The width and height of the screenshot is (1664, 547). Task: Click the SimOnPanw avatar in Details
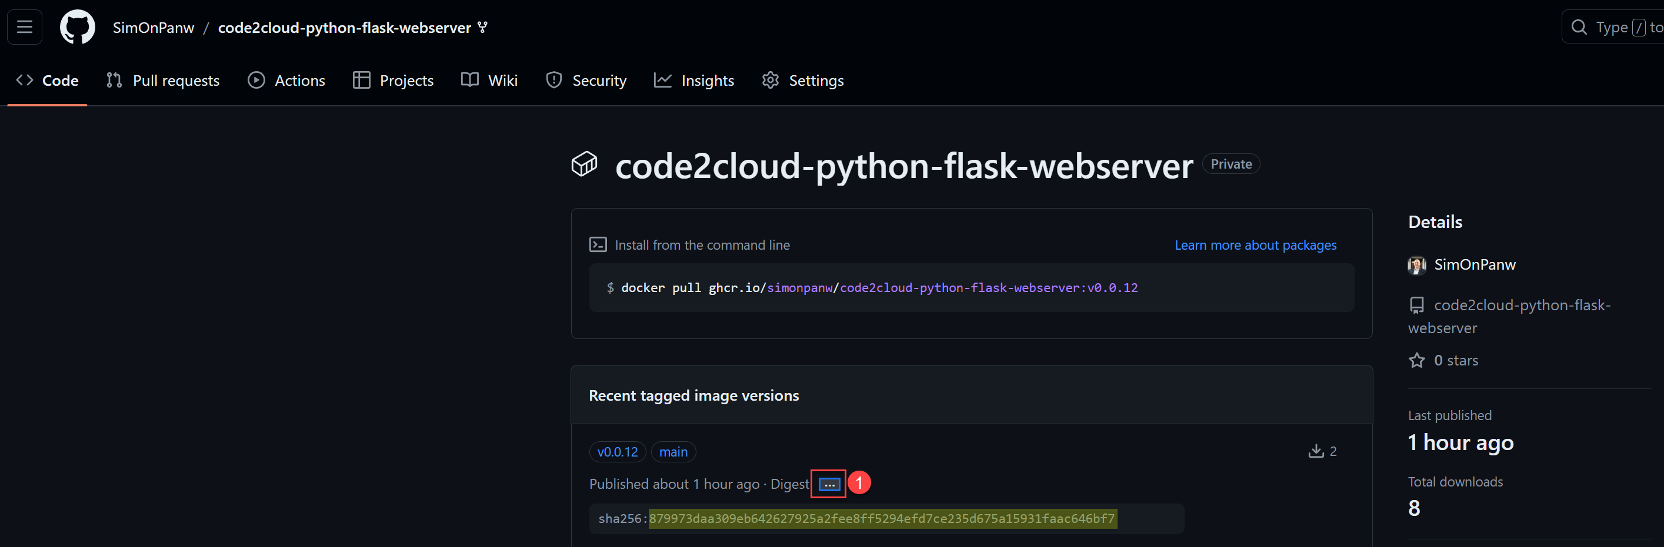1416,265
